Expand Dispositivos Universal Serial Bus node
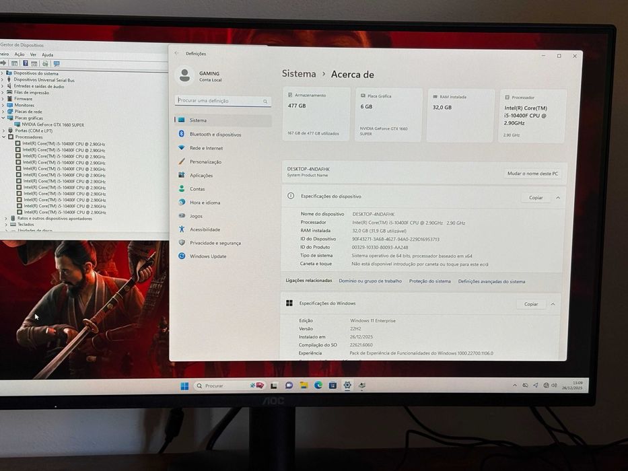The height and width of the screenshot is (471, 628). (x=3, y=79)
